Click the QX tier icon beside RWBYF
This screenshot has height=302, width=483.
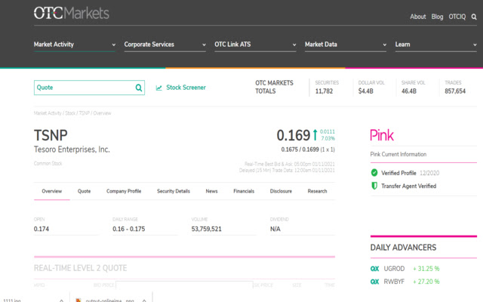pos(374,282)
